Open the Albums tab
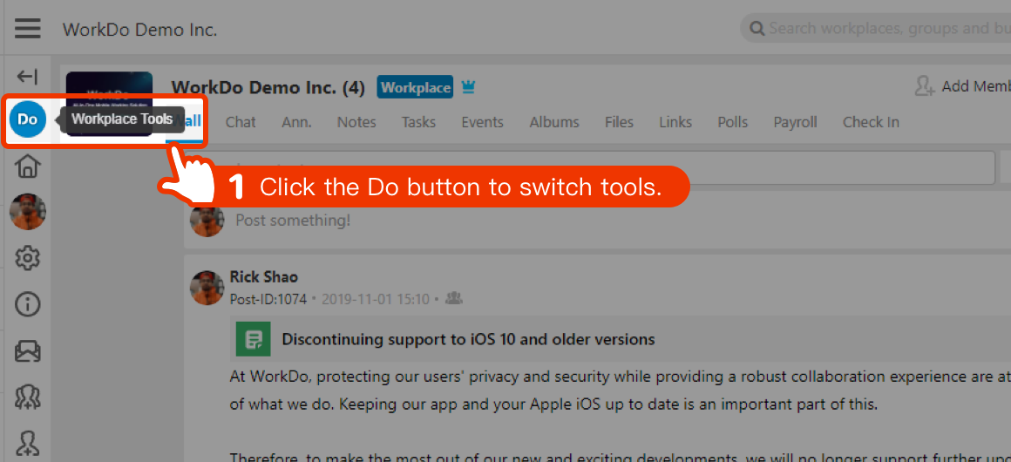 click(x=554, y=122)
